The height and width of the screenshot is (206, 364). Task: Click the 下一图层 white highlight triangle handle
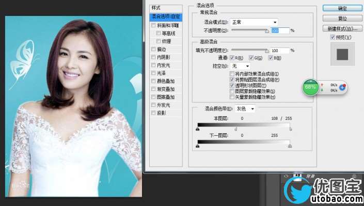pyautogui.click(x=290, y=146)
